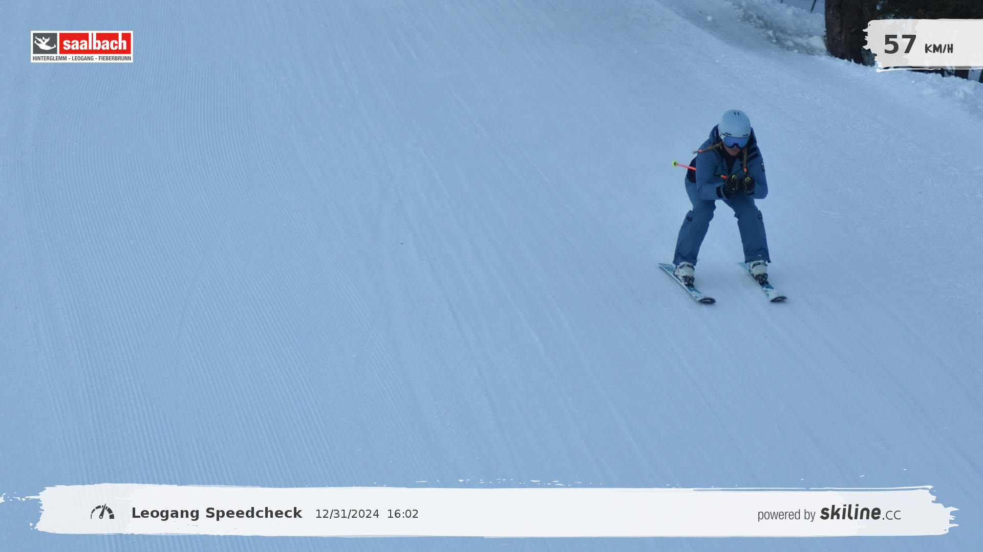This screenshot has width=983, height=552.
Task: Click the KM/H unit label
Action: pos(938,49)
